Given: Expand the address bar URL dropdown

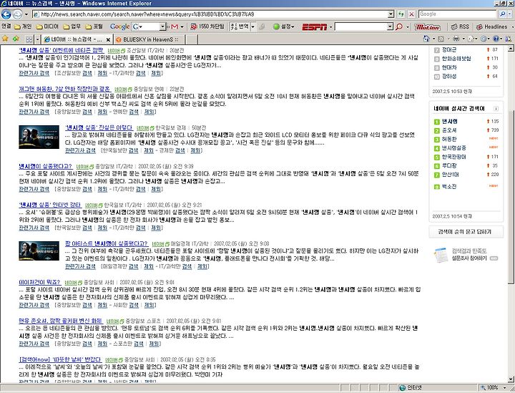Looking at the screenshot, I should point(391,14).
